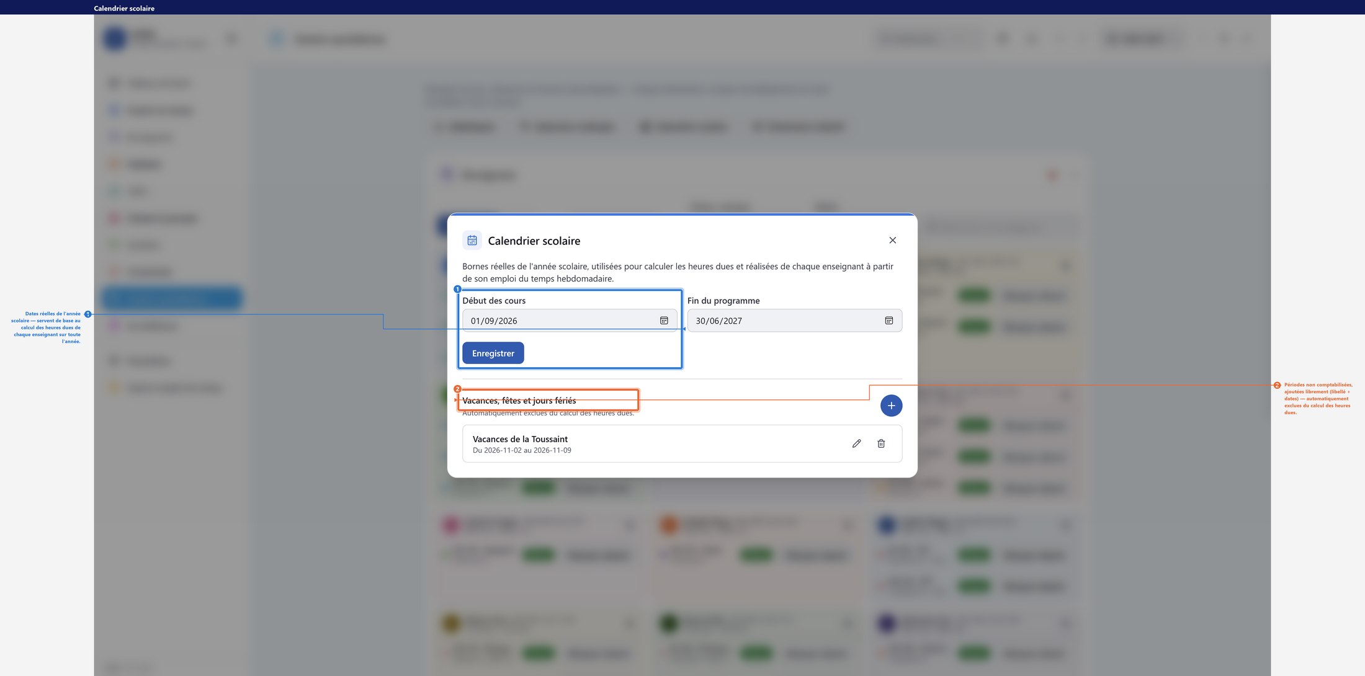
Task: Edit Vacances de la Toussaint entry
Action: (856, 443)
